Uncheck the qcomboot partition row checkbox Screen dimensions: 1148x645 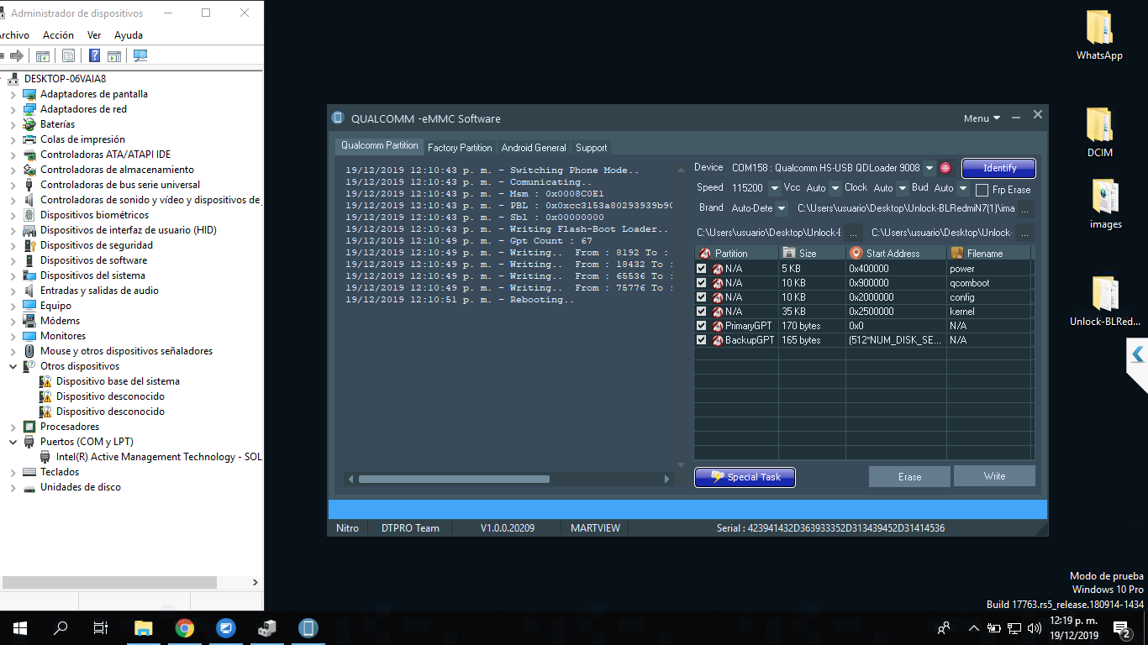pos(702,283)
